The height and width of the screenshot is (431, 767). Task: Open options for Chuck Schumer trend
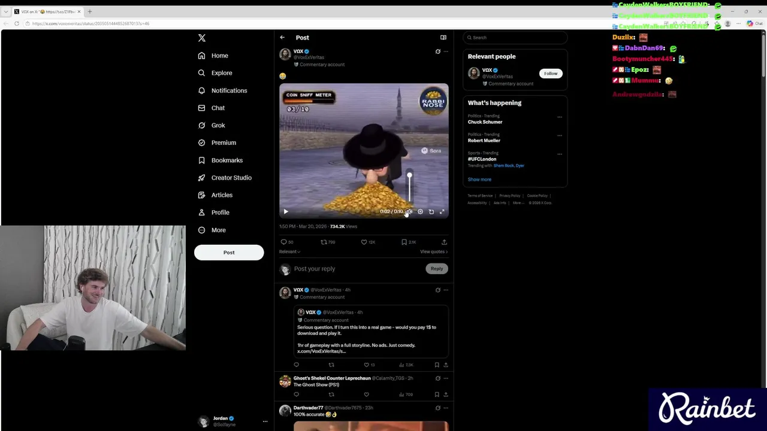560,117
